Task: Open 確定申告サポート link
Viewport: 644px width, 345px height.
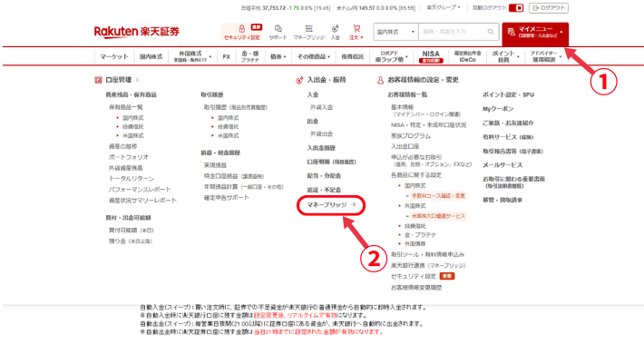Action: [x=226, y=197]
